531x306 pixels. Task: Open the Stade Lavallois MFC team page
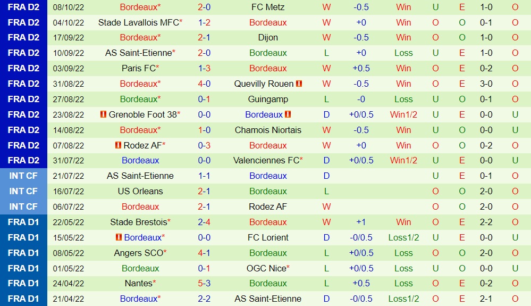coord(138,22)
